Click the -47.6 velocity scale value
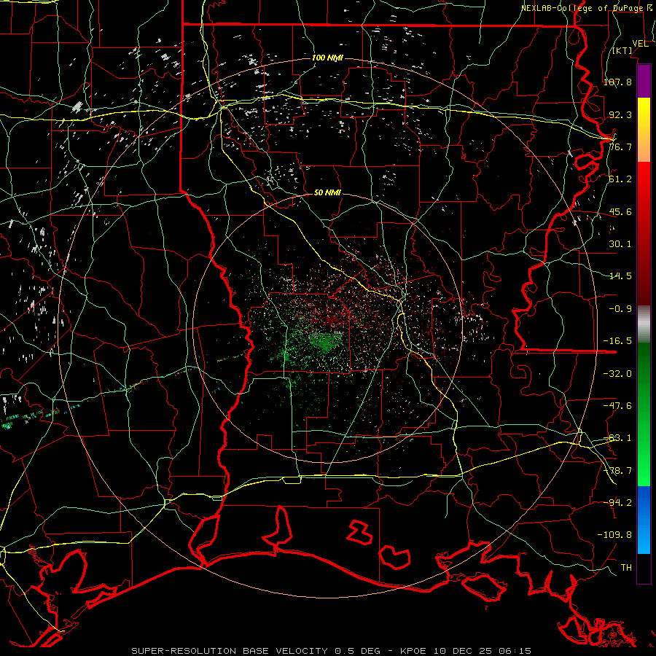The height and width of the screenshot is (656, 656). (x=617, y=406)
